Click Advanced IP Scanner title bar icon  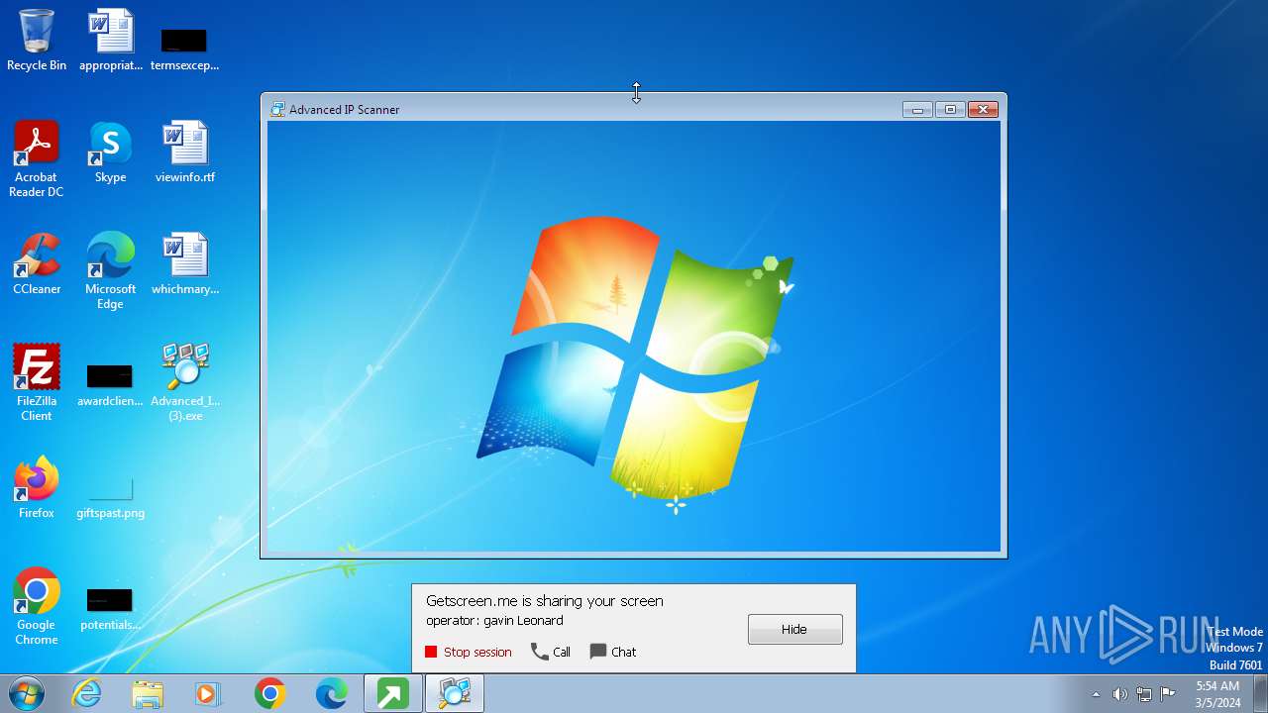tap(277, 110)
